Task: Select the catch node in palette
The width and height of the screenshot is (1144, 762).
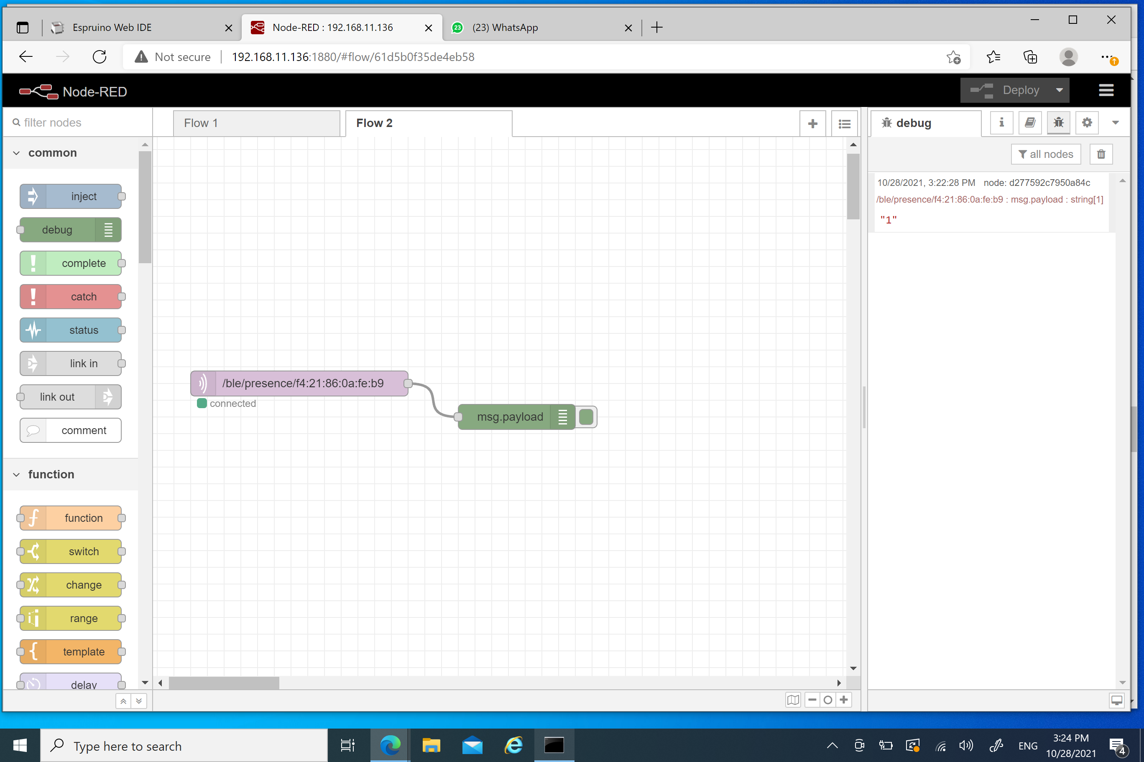Action: pos(71,297)
